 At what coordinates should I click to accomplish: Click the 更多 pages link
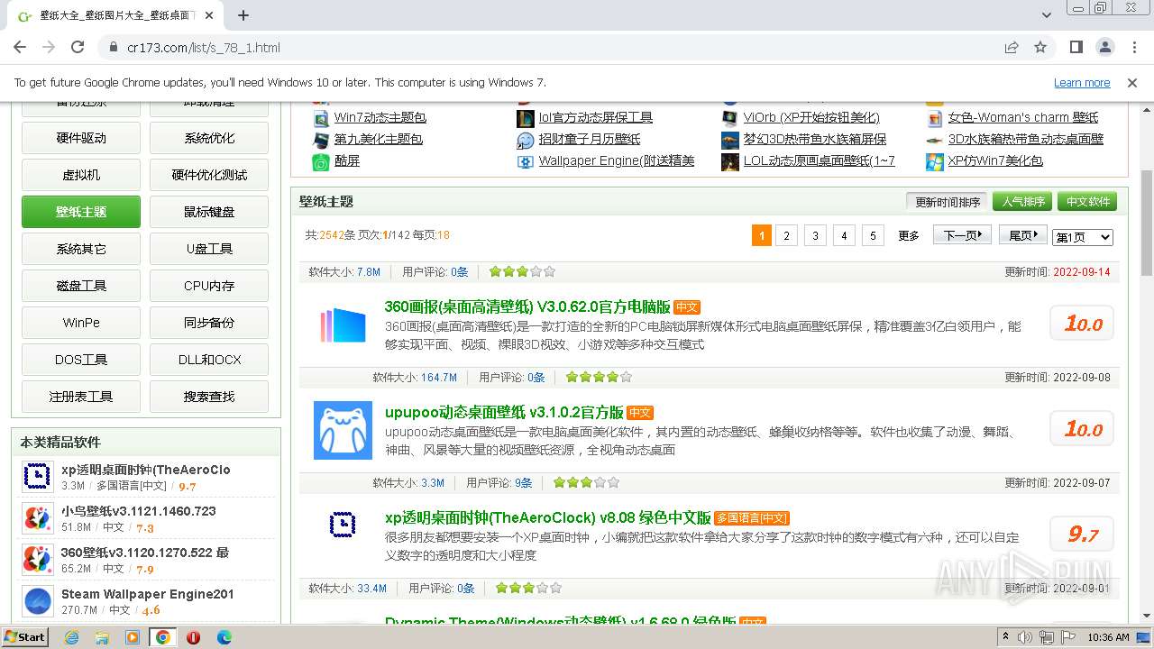point(909,236)
